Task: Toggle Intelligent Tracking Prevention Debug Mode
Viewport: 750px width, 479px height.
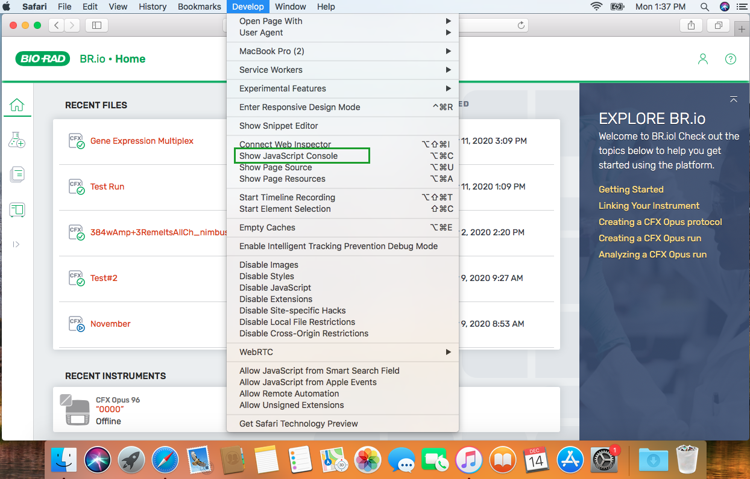Action: click(x=342, y=246)
